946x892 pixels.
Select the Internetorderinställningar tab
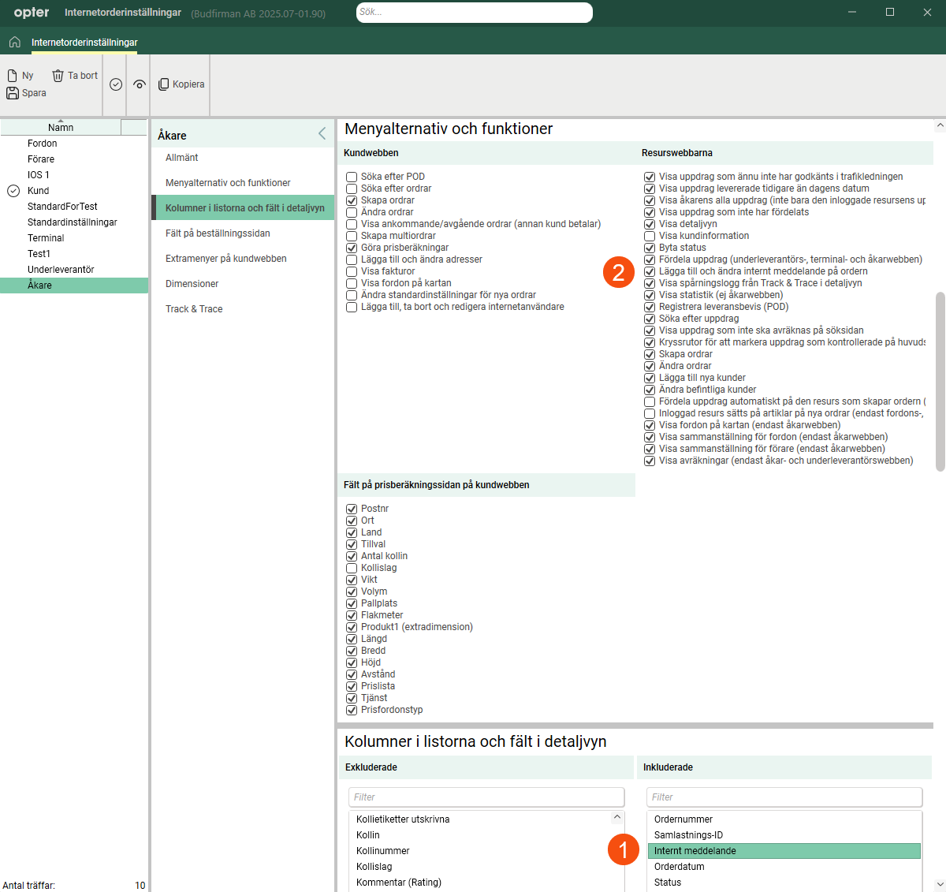coord(84,43)
